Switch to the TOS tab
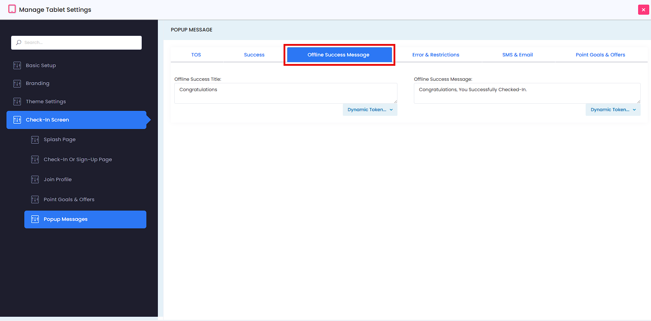Screen dimensions: 651x321 [x=196, y=55]
